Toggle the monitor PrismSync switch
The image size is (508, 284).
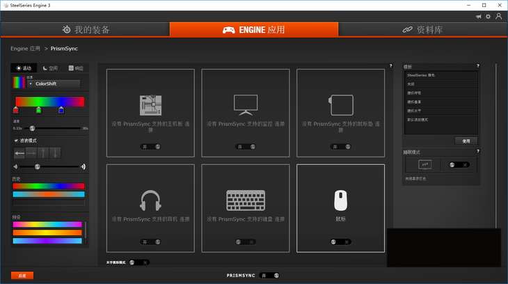click(246, 147)
